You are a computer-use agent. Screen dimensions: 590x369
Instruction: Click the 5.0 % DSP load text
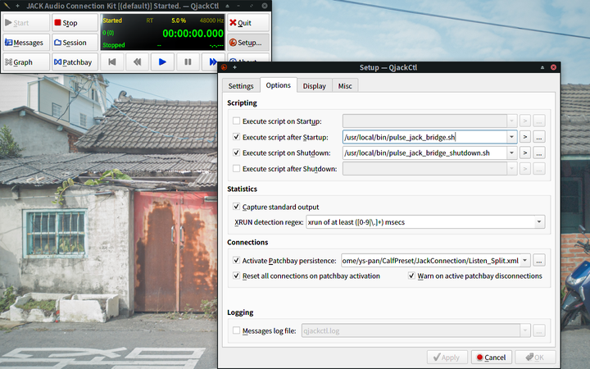(179, 20)
